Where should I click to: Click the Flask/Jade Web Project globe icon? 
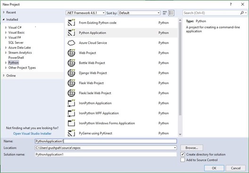point(72,93)
